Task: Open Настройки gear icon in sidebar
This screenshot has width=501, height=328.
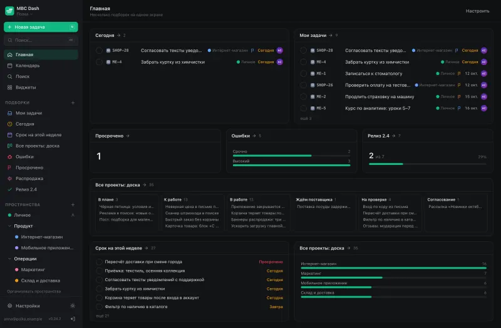Action: (x=9, y=306)
